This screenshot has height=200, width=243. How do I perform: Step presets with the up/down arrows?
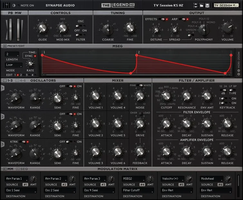[196, 5]
